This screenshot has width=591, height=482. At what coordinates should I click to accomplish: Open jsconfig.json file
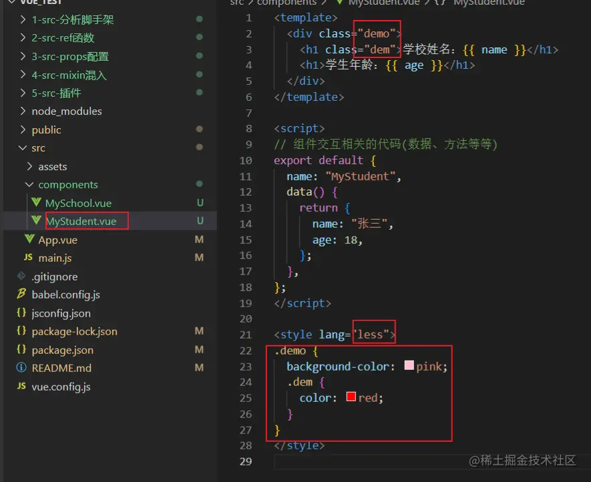(x=61, y=313)
